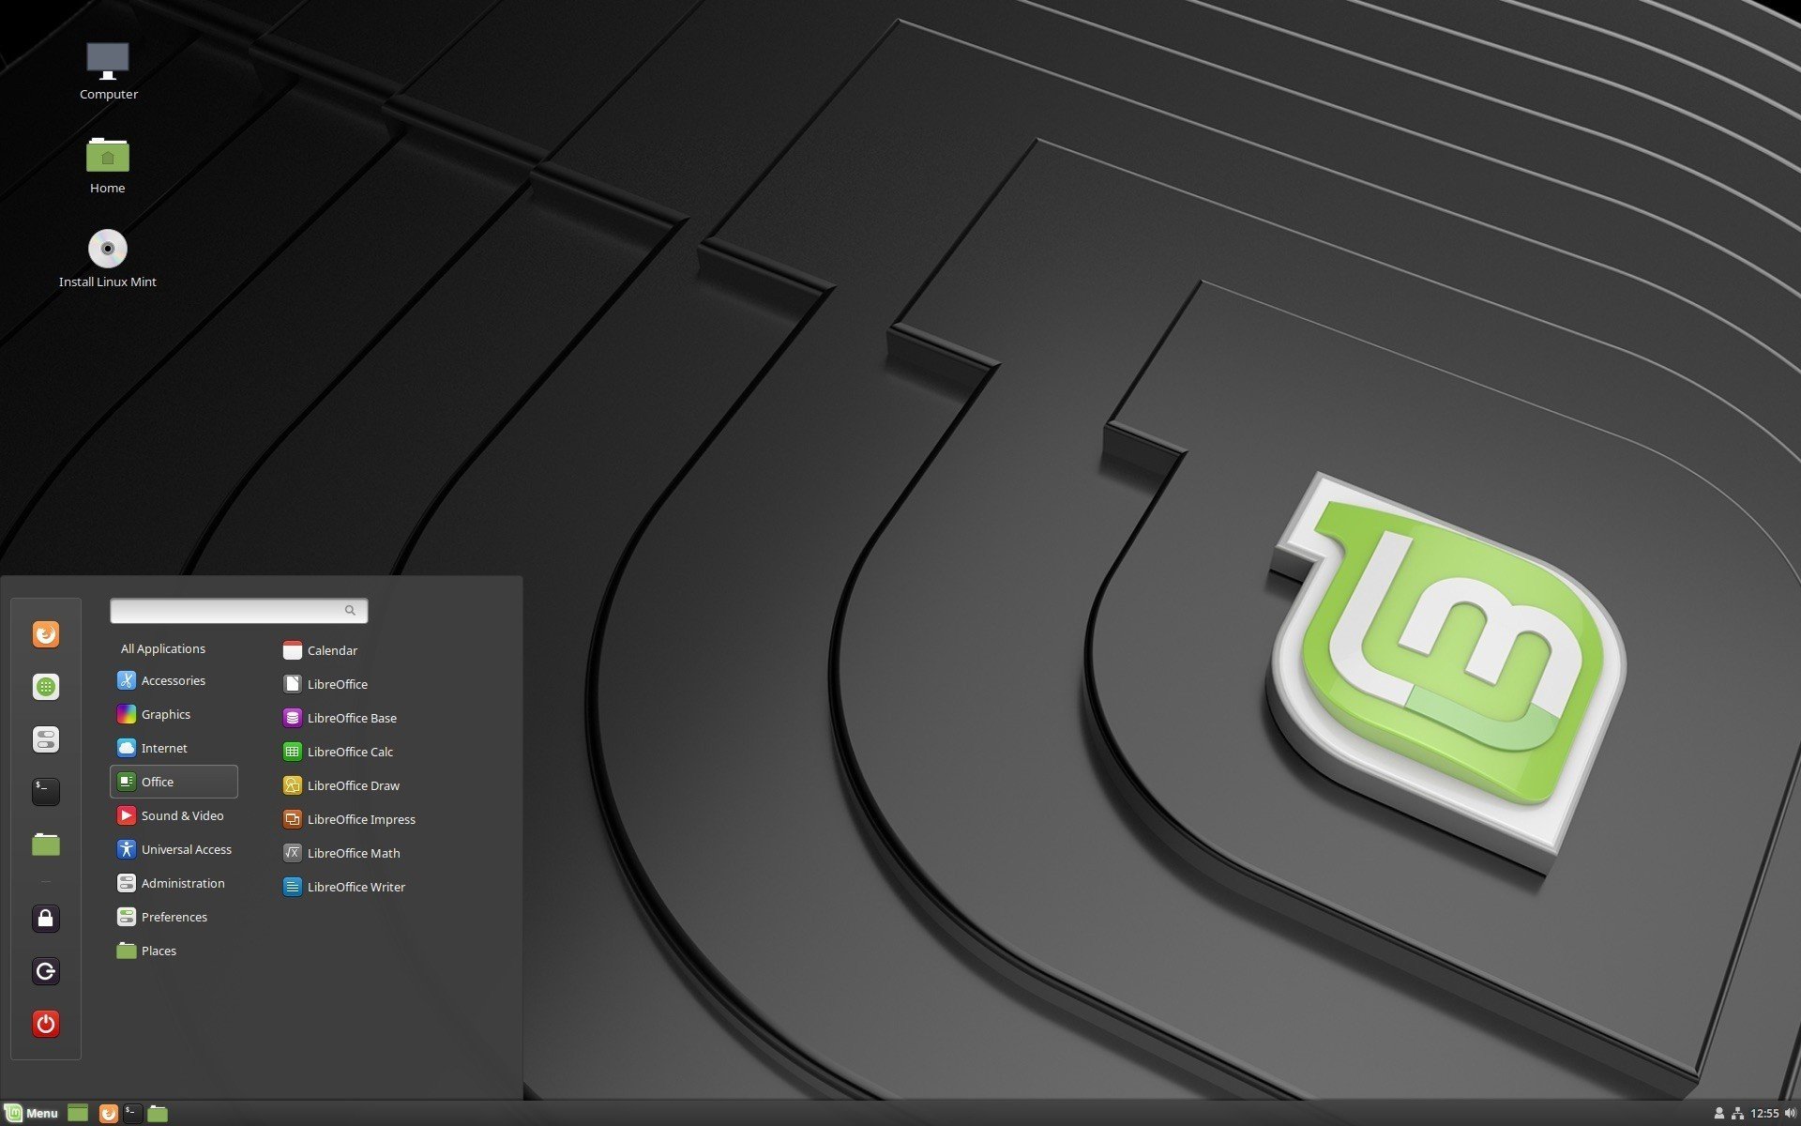Image resolution: width=1801 pixels, height=1126 pixels.
Task: Show All Applications in the menu
Action: tap(162, 647)
